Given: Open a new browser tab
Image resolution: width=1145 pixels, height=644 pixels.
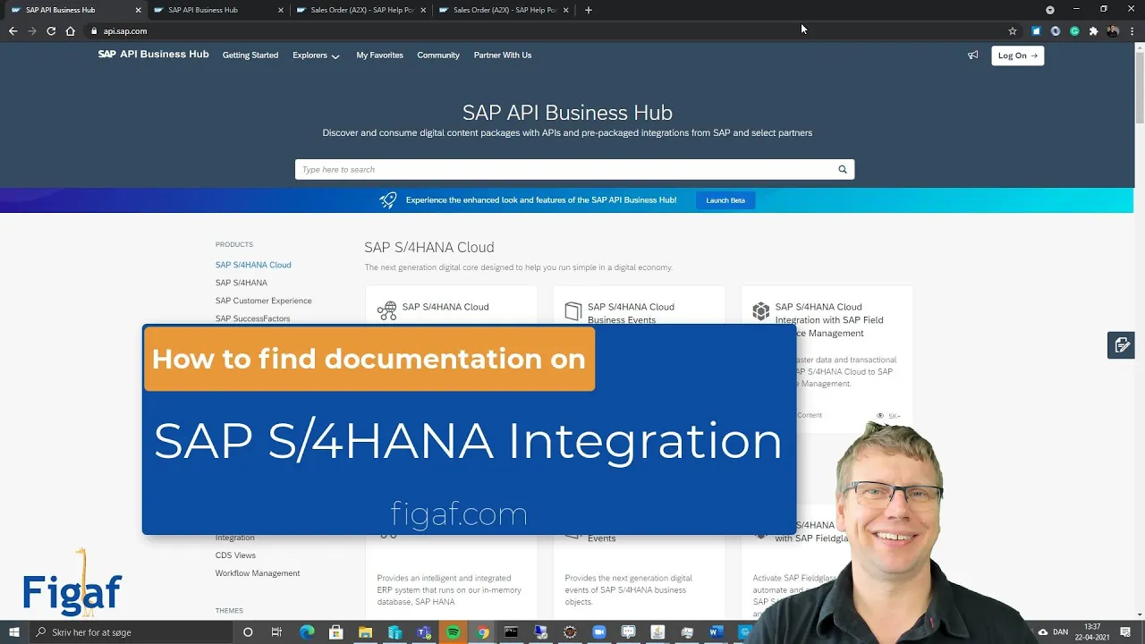Looking at the screenshot, I should pos(588,10).
